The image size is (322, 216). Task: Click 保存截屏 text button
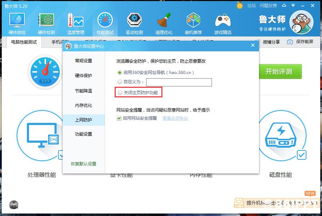click(x=305, y=42)
